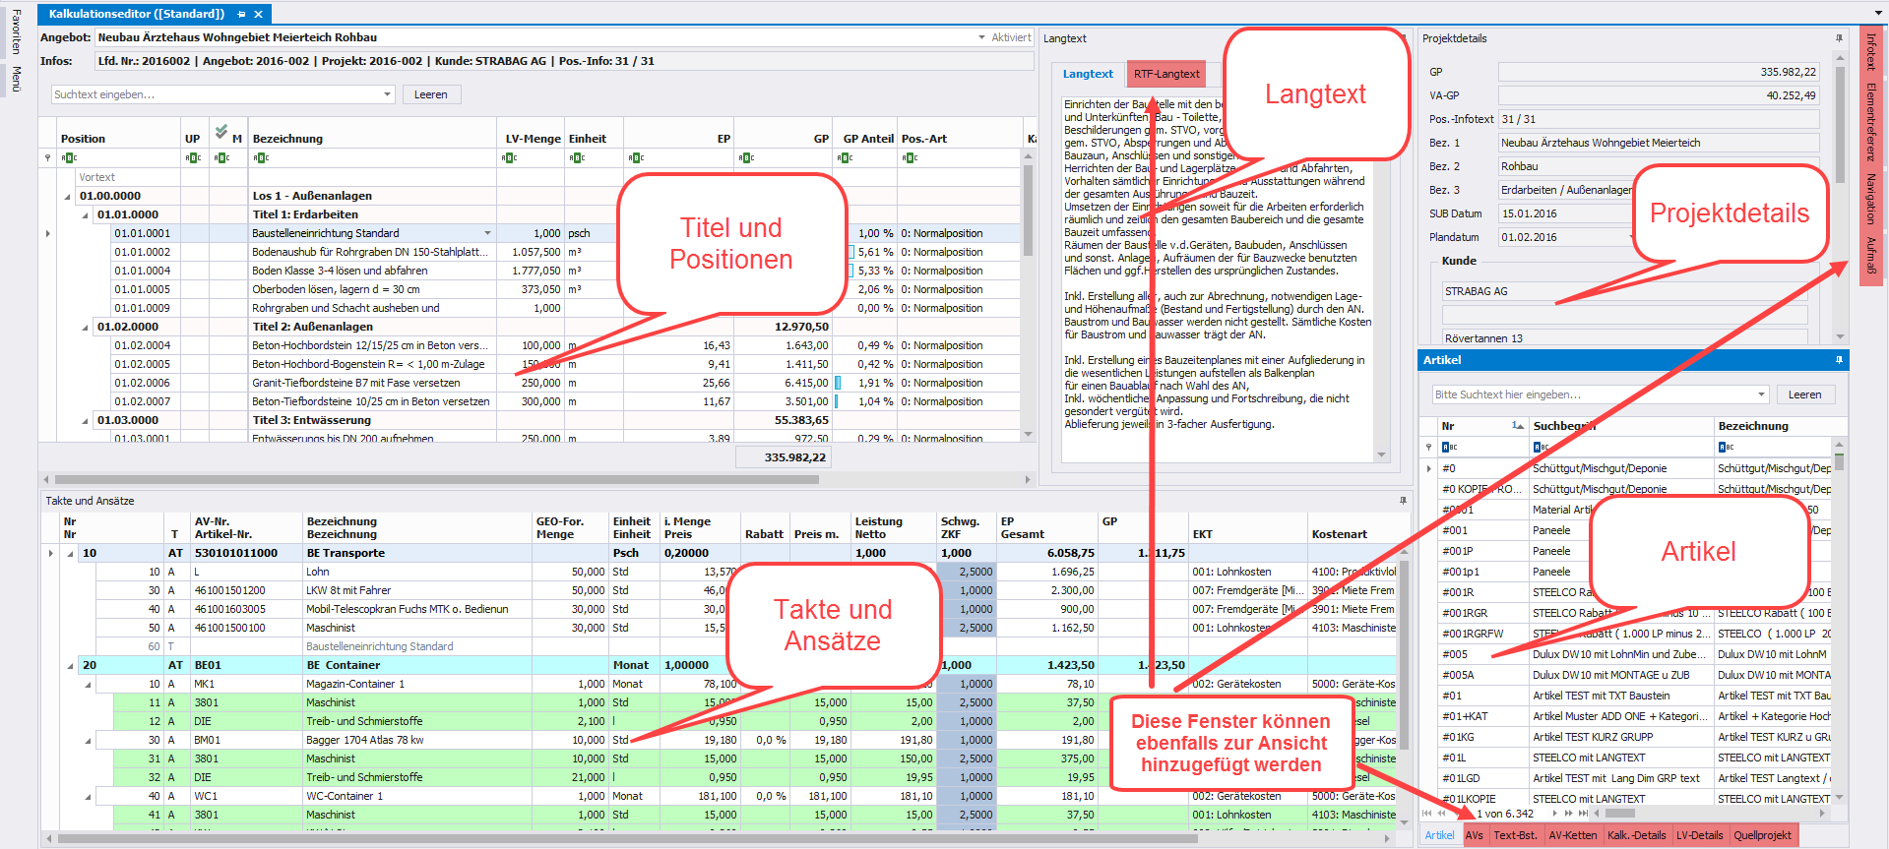Go to next page in Artikel pager

tap(1570, 814)
